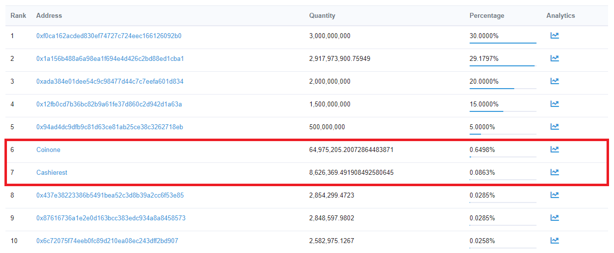Open analytics chart icon for Cashierest row
The height and width of the screenshot is (253, 614).
[x=554, y=172]
